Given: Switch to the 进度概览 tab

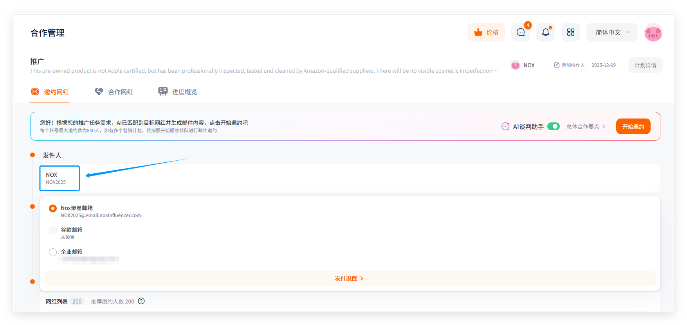Looking at the screenshot, I should click(x=178, y=92).
